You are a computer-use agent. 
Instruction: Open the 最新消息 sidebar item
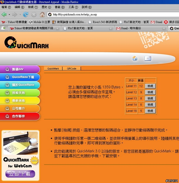(x=20, y=101)
